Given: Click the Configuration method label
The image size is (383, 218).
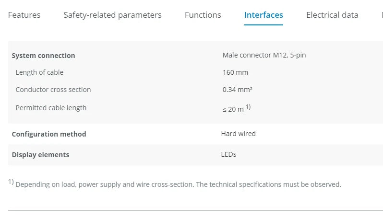Looking at the screenshot, I should coord(49,134).
